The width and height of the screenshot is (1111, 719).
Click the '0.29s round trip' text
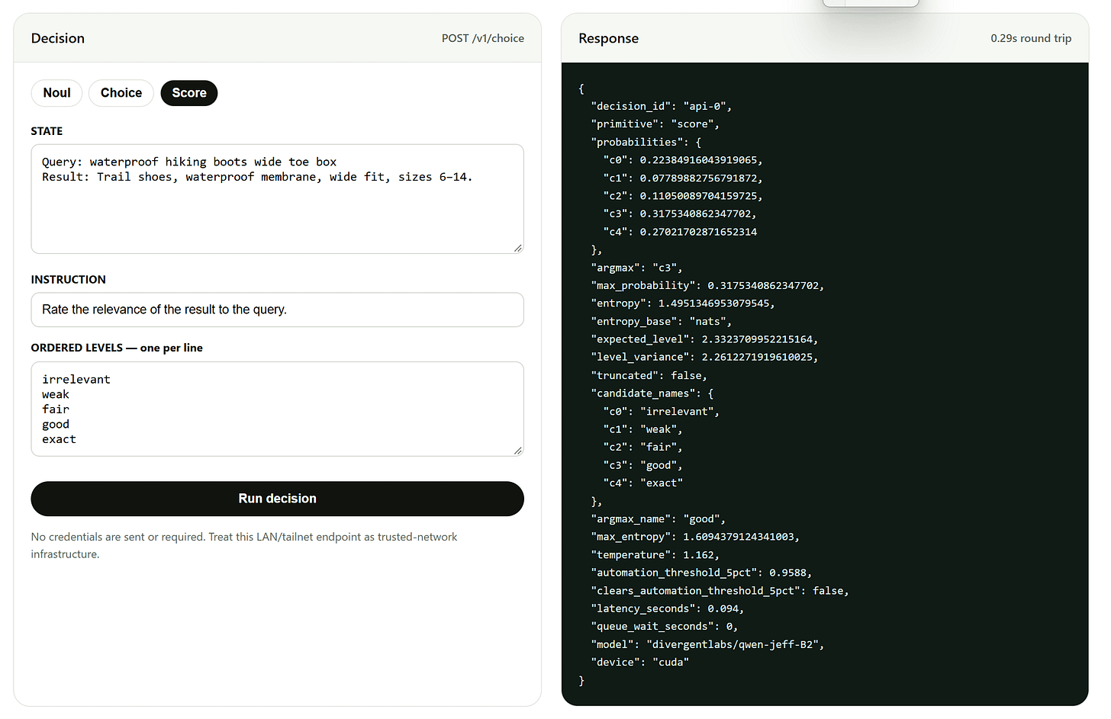(1031, 38)
